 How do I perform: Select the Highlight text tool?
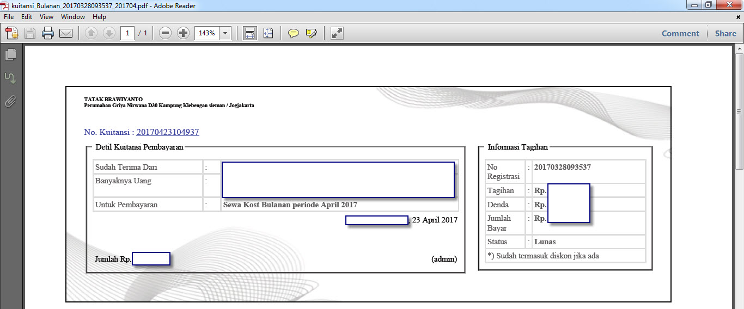[x=312, y=33]
